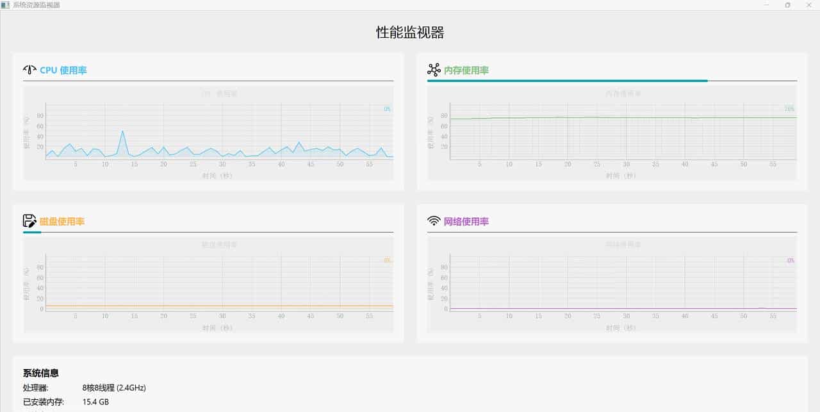Click the 内存使用率 heading
820x412 pixels.
(x=466, y=70)
